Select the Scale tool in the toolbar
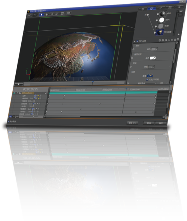The image size is (187, 221). (x=57, y=13)
